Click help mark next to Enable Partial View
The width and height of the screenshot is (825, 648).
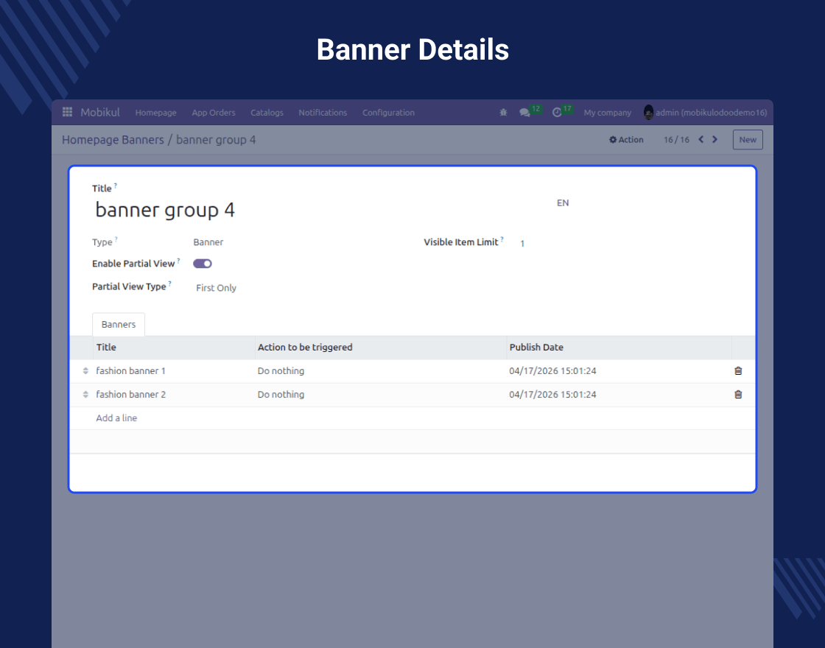178,261
